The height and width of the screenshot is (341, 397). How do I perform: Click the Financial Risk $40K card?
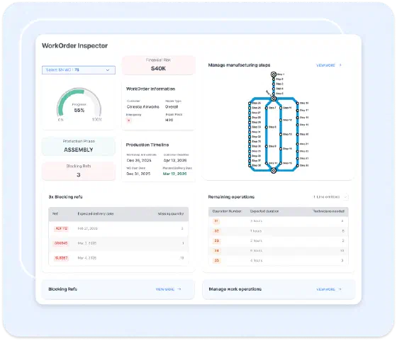point(159,65)
